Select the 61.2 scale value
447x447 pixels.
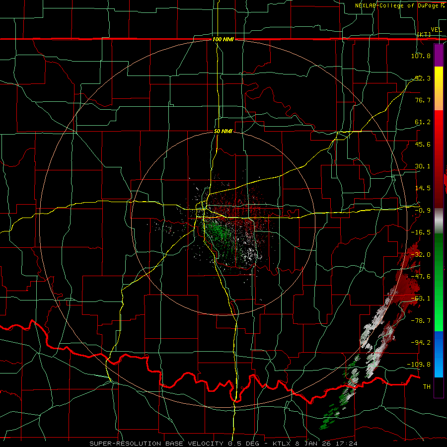[423, 122]
